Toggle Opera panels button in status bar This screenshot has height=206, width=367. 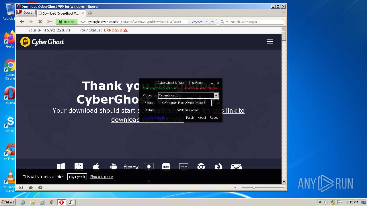point(21,187)
